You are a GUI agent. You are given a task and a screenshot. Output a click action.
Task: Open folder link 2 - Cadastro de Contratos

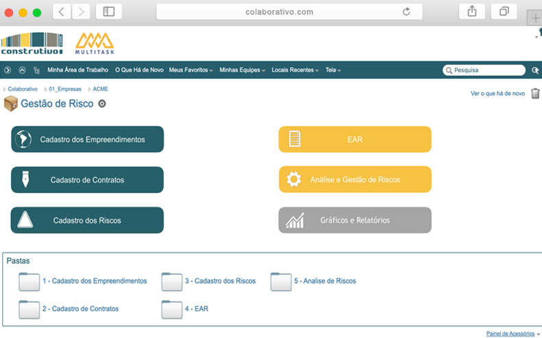tap(81, 309)
